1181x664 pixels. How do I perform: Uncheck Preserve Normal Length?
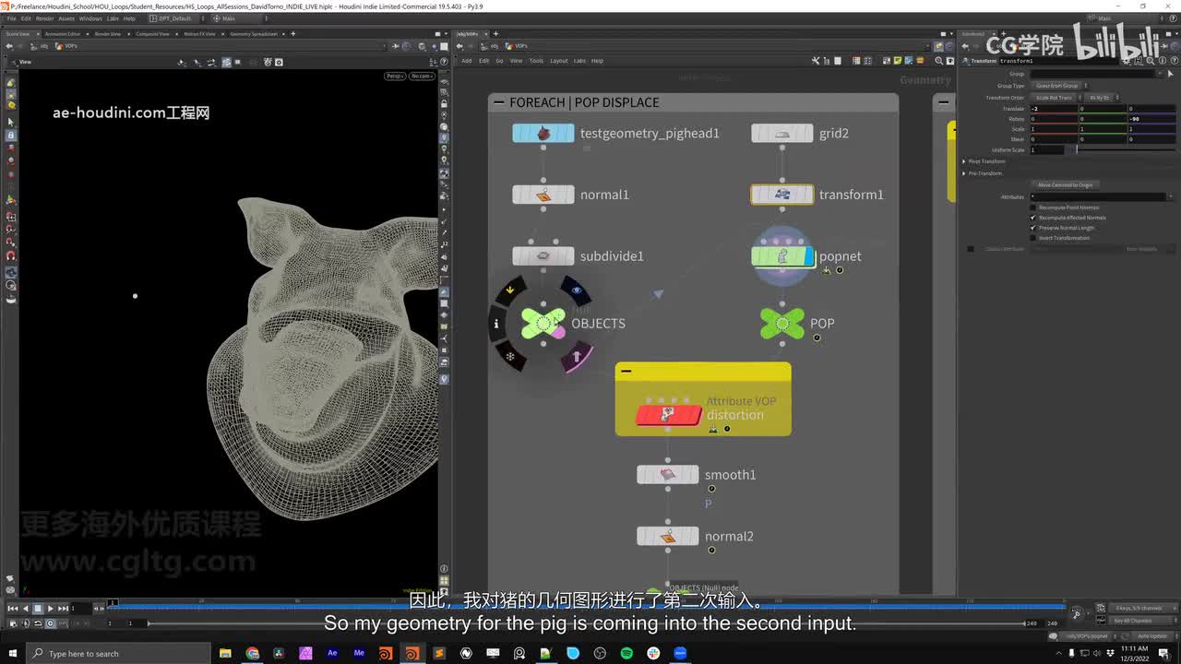click(1032, 228)
